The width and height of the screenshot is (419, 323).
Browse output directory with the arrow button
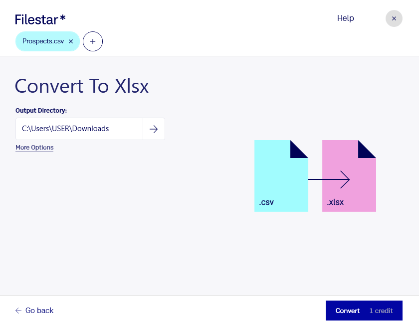pos(154,129)
